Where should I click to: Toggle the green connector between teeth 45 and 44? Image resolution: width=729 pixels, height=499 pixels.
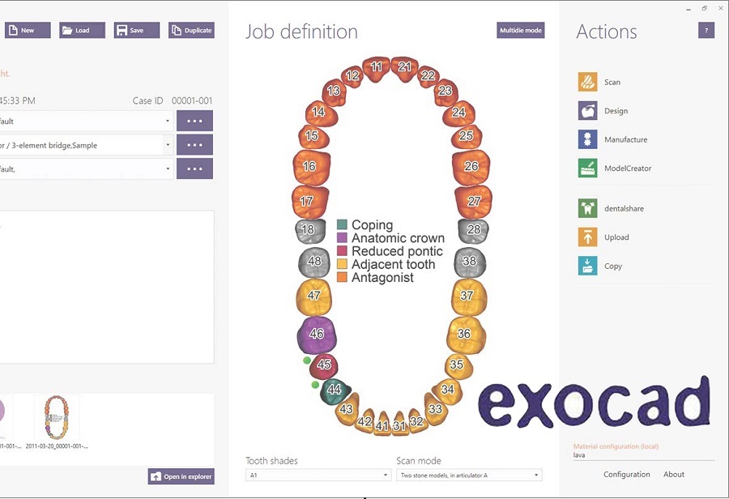(x=315, y=385)
